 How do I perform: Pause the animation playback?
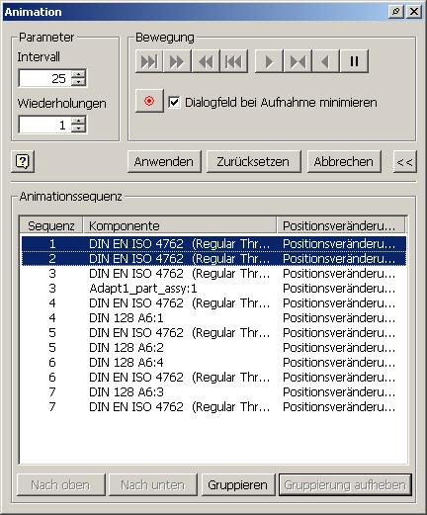(354, 61)
